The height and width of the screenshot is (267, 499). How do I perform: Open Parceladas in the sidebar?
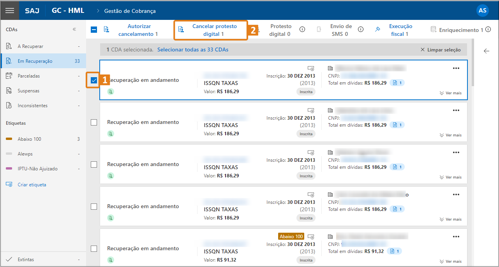pos(29,76)
